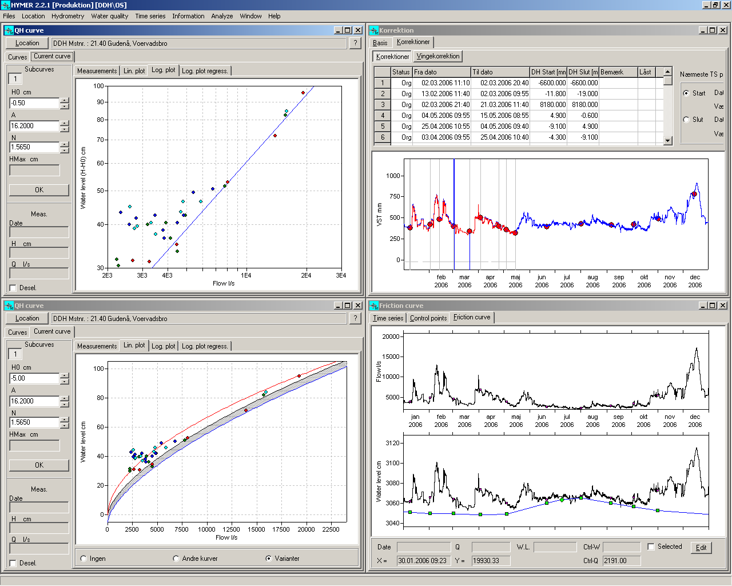Screen dimensions: 732x586
Task: Click the HYMER application icon in main title bar
Action: (5, 5)
